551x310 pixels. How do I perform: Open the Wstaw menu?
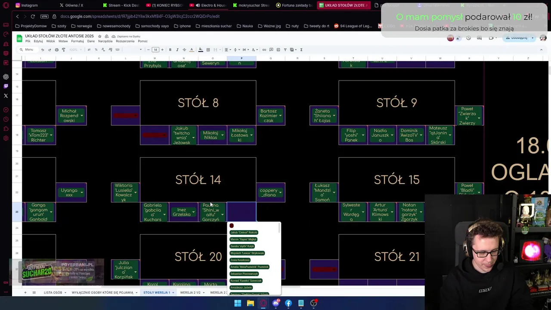[x=63, y=41]
